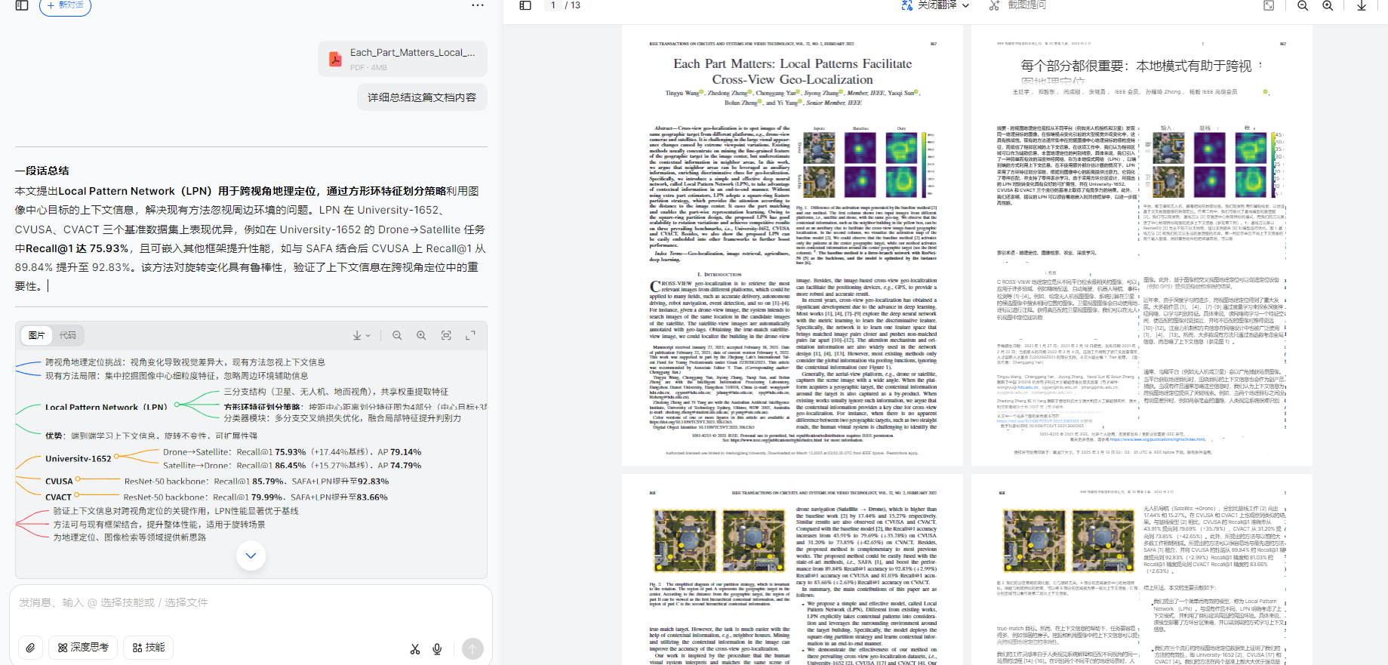Click the 一段话总结 heading
This screenshot has height=665, width=1388.
coord(42,171)
